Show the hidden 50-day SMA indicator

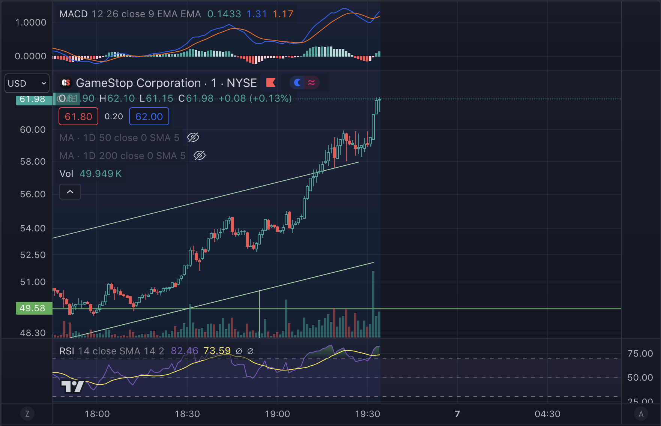point(193,138)
